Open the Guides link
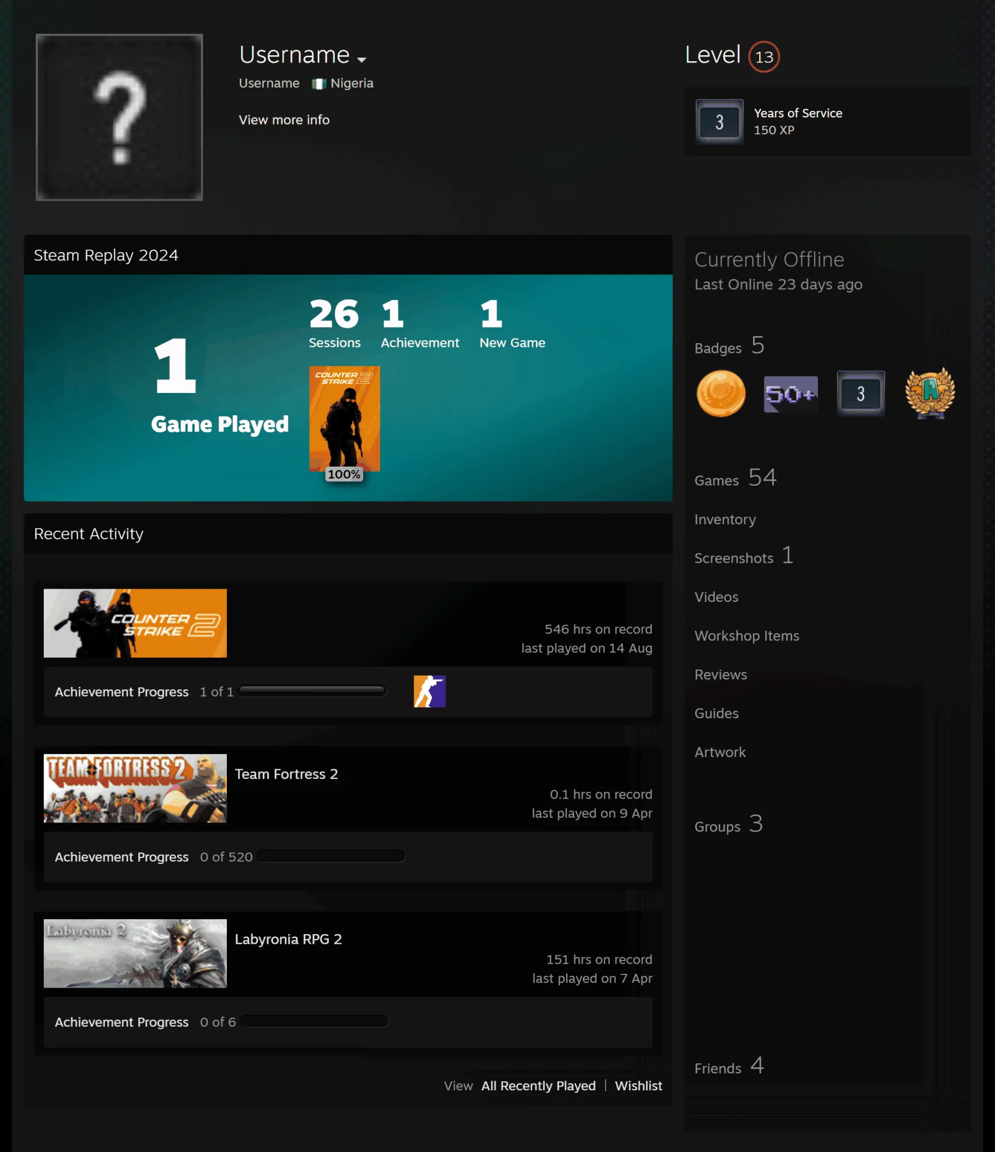 716,713
